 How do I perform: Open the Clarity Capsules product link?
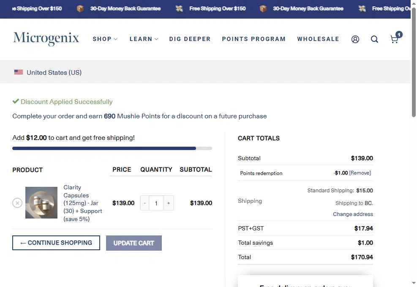pyautogui.click(x=82, y=203)
